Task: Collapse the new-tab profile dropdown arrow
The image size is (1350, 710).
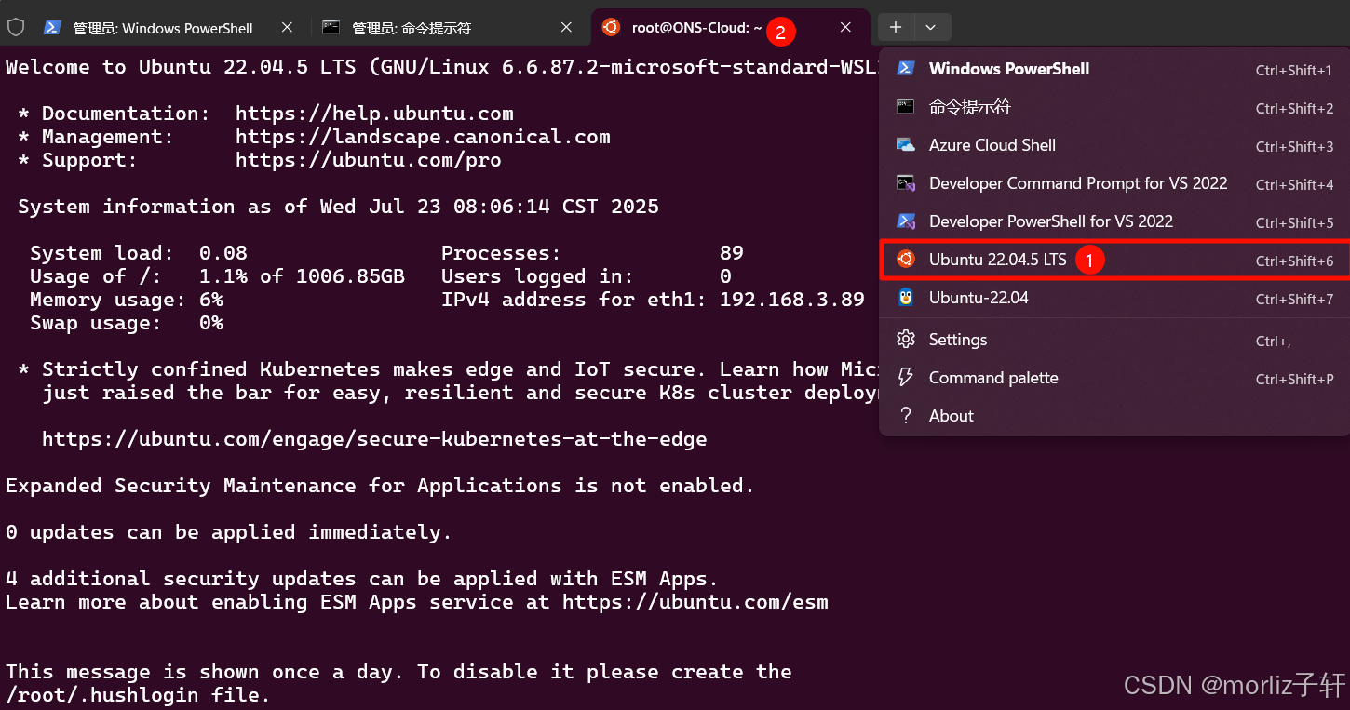Action: point(931,28)
